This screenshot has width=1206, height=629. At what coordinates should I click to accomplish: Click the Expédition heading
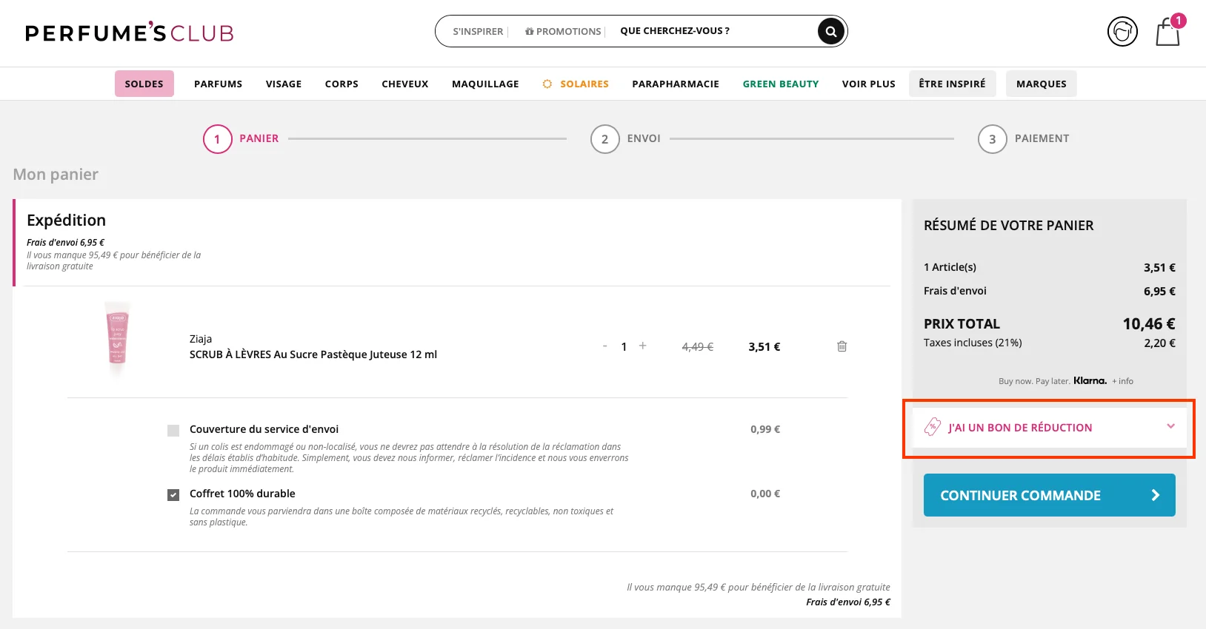point(66,220)
